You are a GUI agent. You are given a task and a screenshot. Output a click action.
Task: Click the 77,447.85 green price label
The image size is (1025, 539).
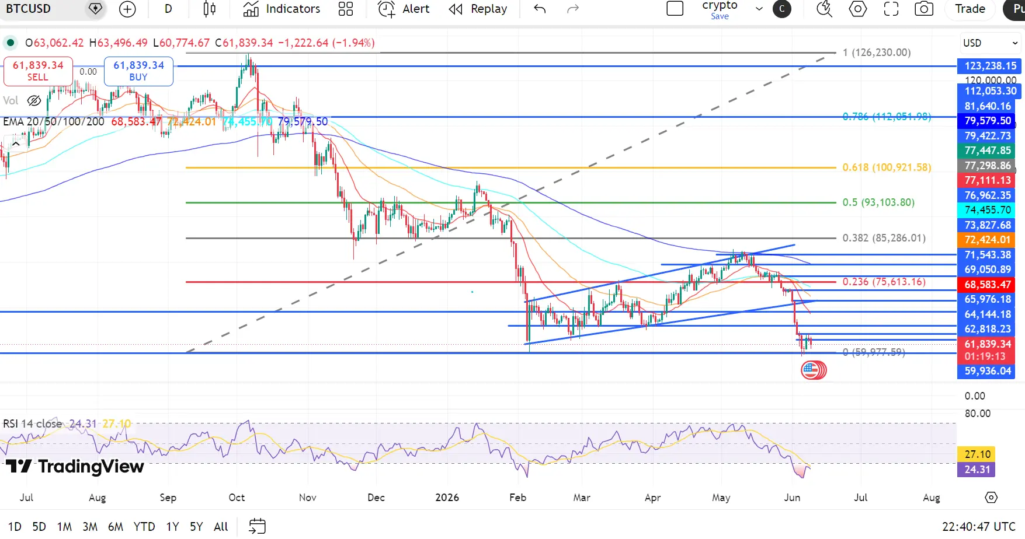coord(987,150)
